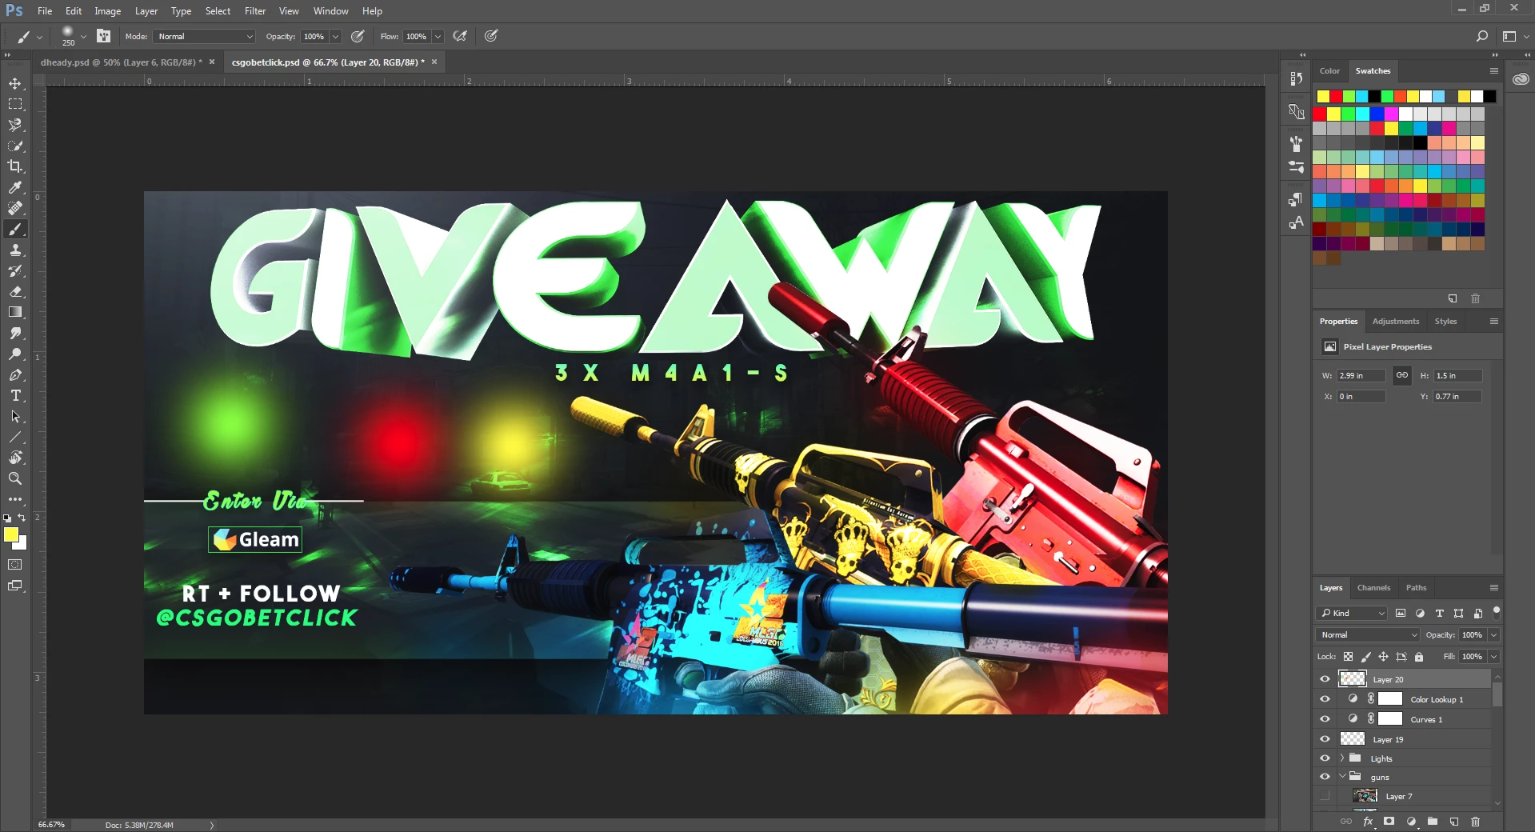
Task: Open the Filter menu
Action: point(255,11)
